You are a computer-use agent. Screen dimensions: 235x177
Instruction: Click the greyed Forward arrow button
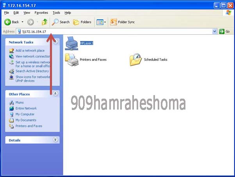[30, 22]
